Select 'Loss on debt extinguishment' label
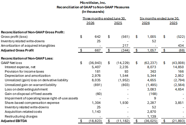Image resolution: width=186 pixels, height=125 pixels. (26, 89)
